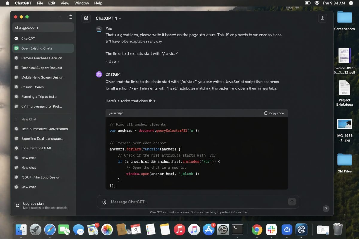The height and width of the screenshot is (239, 359).
Task: Click the reload page icon
Action: [x=71, y=17]
